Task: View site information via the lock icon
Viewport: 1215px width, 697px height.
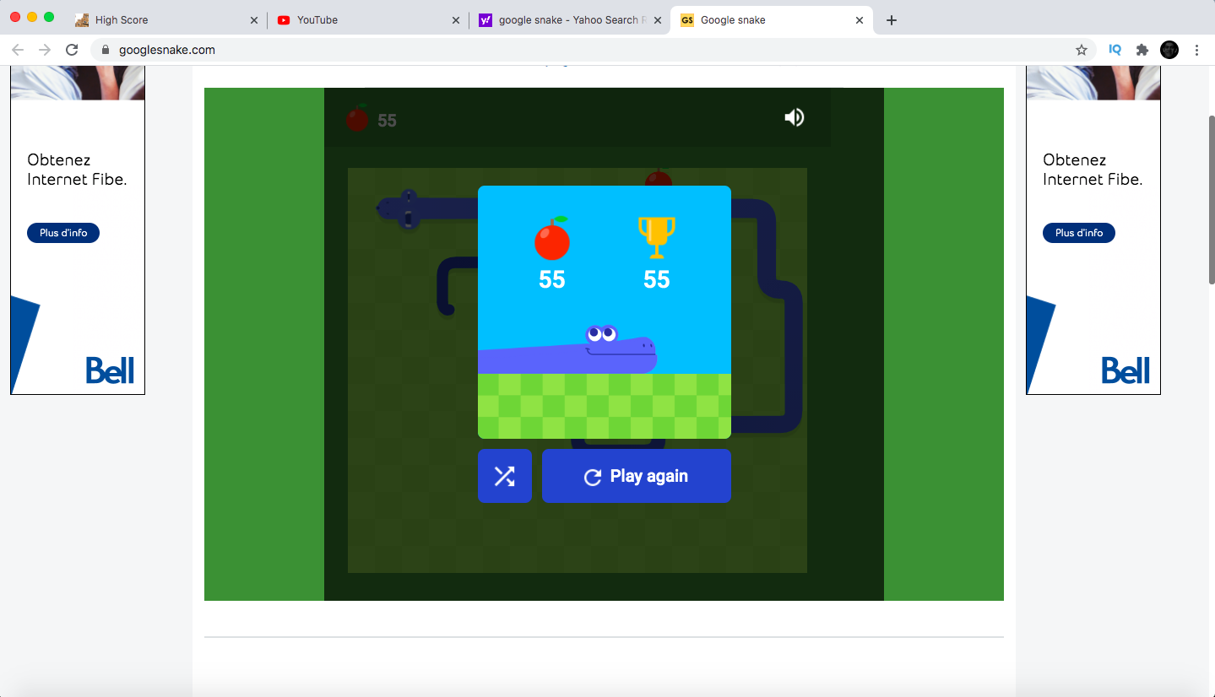Action: tap(106, 50)
